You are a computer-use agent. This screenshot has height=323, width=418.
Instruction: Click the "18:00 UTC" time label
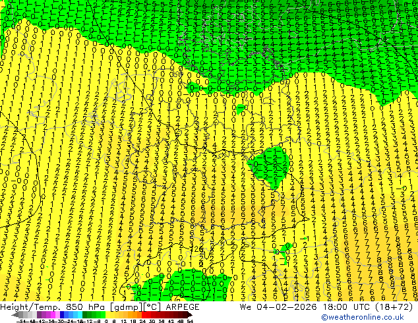pyautogui.click(x=348, y=307)
